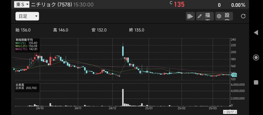Tap the arrow beside 日足

pos(36,16)
